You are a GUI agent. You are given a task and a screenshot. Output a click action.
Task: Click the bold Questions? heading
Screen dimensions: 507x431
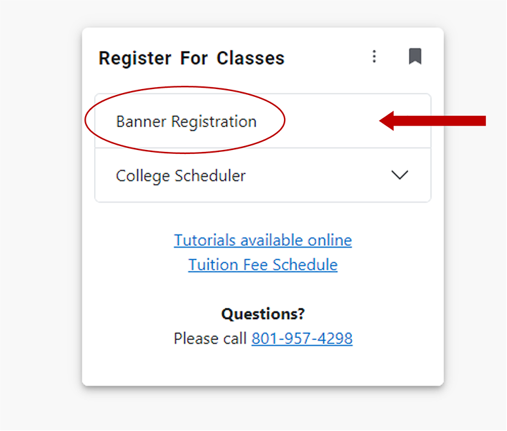[263, 314]
